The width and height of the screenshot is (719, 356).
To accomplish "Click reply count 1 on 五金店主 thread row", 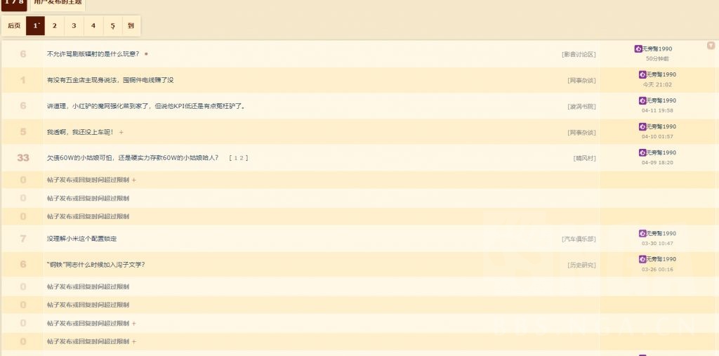I will click(23, 80).
